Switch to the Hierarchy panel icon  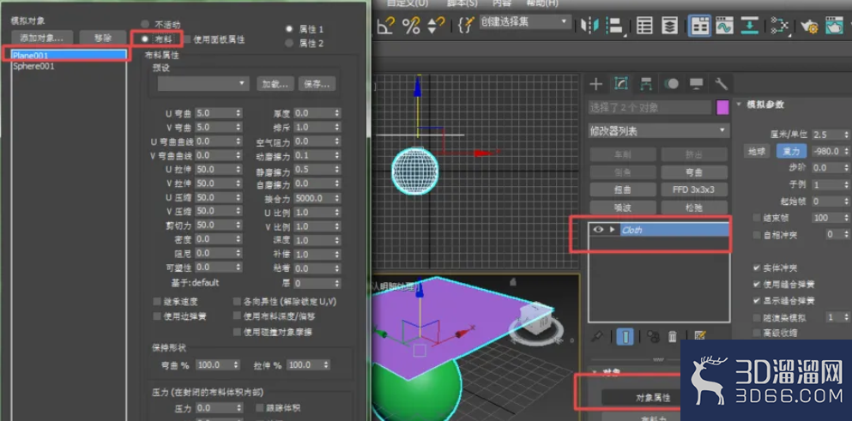pos(646,84)
